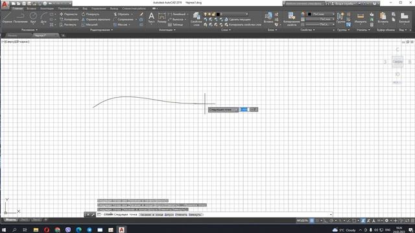Open the Совместная работа ribbon tab
The image size is (415, 233).
[134, 8]
